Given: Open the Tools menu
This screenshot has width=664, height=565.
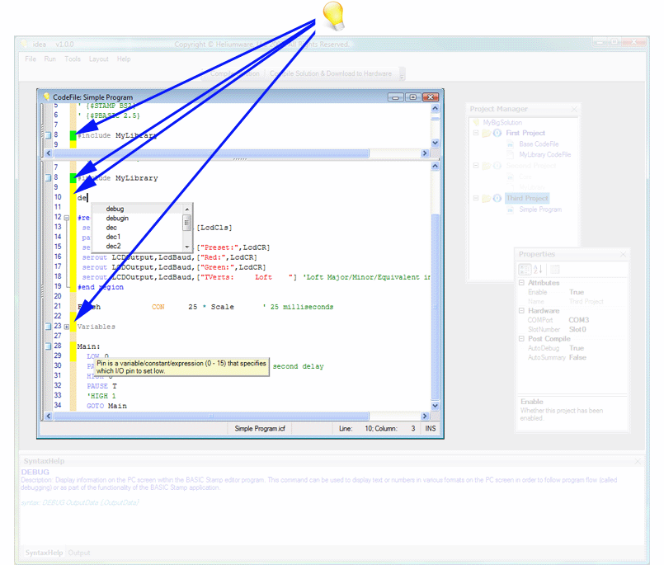Looking at the screenshot, I should [73, 59].
